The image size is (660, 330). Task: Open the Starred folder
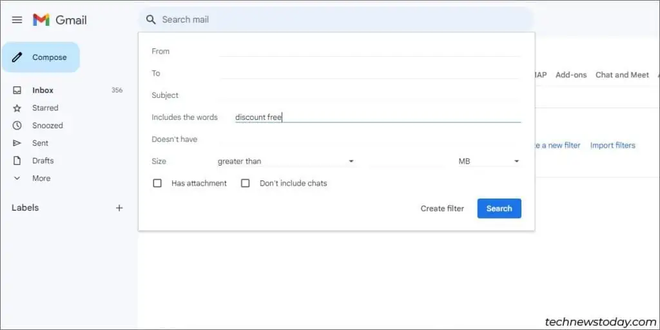click(x=45, y=108)
